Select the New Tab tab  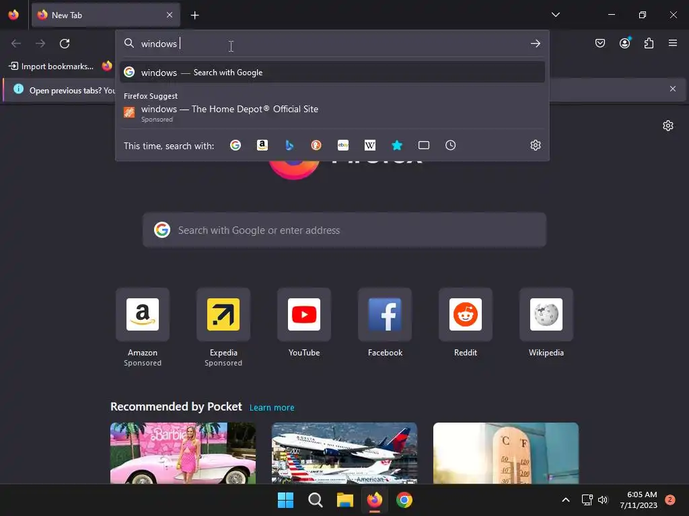click(x=106, y=15)
